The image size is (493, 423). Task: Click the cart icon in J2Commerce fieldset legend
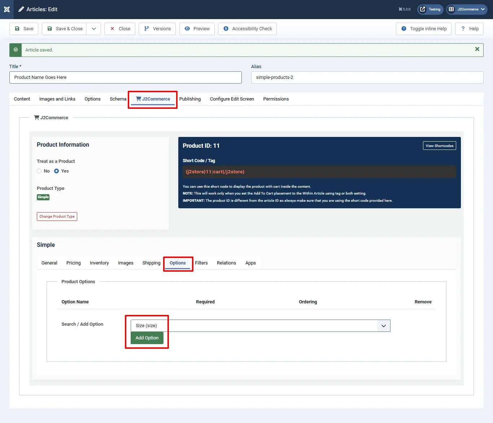pos(36,117)
